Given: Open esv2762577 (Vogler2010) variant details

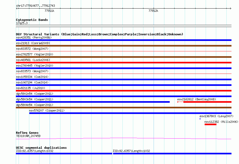Looking at the screenshot, I should pos(35,54).
